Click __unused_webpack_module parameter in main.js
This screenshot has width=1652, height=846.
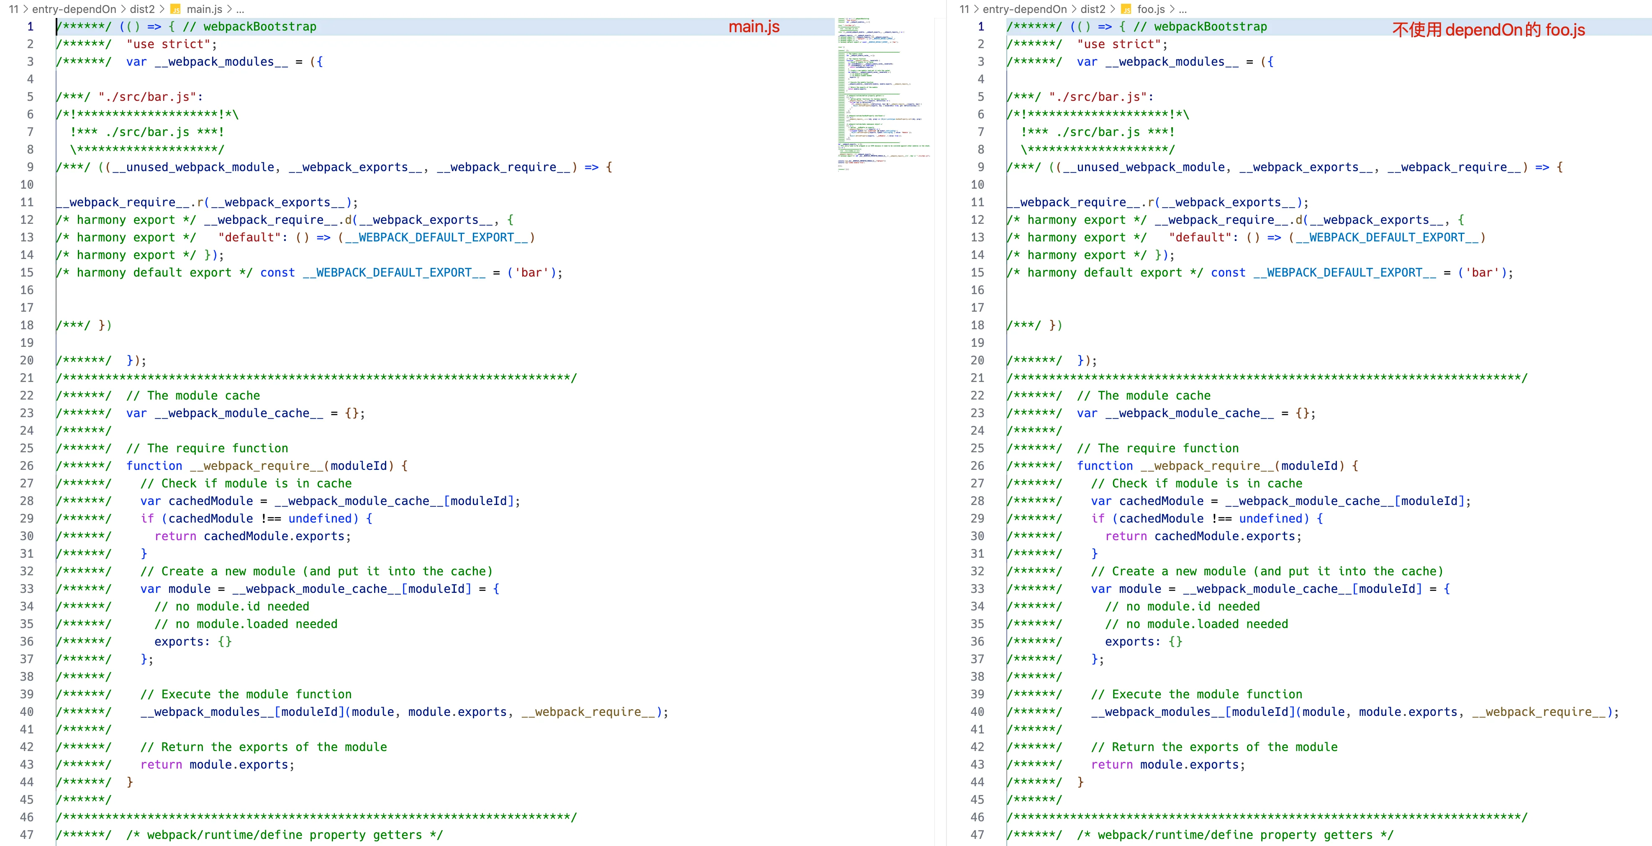click(193, 167)
